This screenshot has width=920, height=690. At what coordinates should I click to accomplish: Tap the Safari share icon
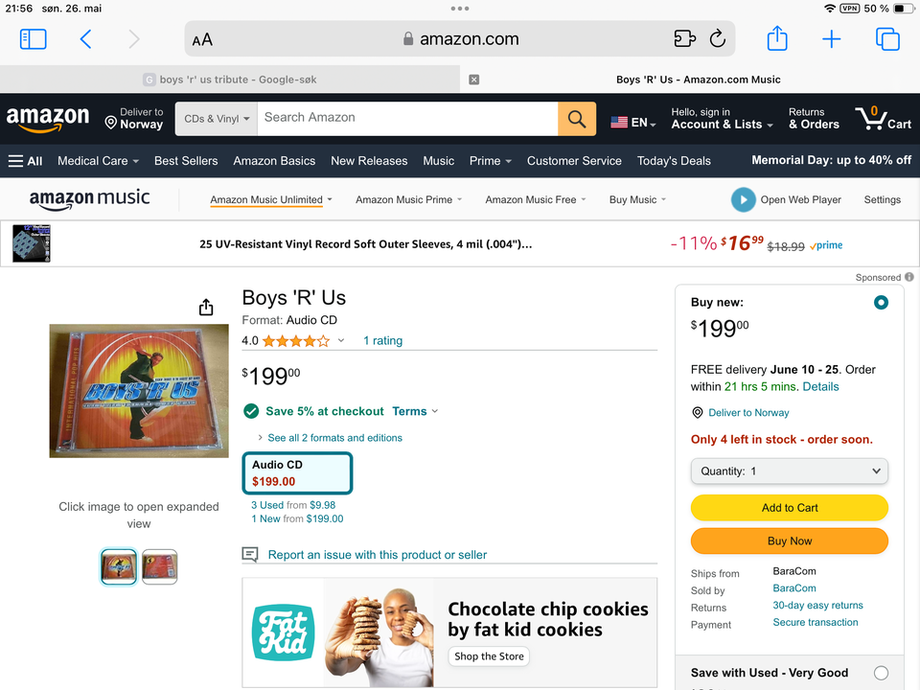(777, 39)
